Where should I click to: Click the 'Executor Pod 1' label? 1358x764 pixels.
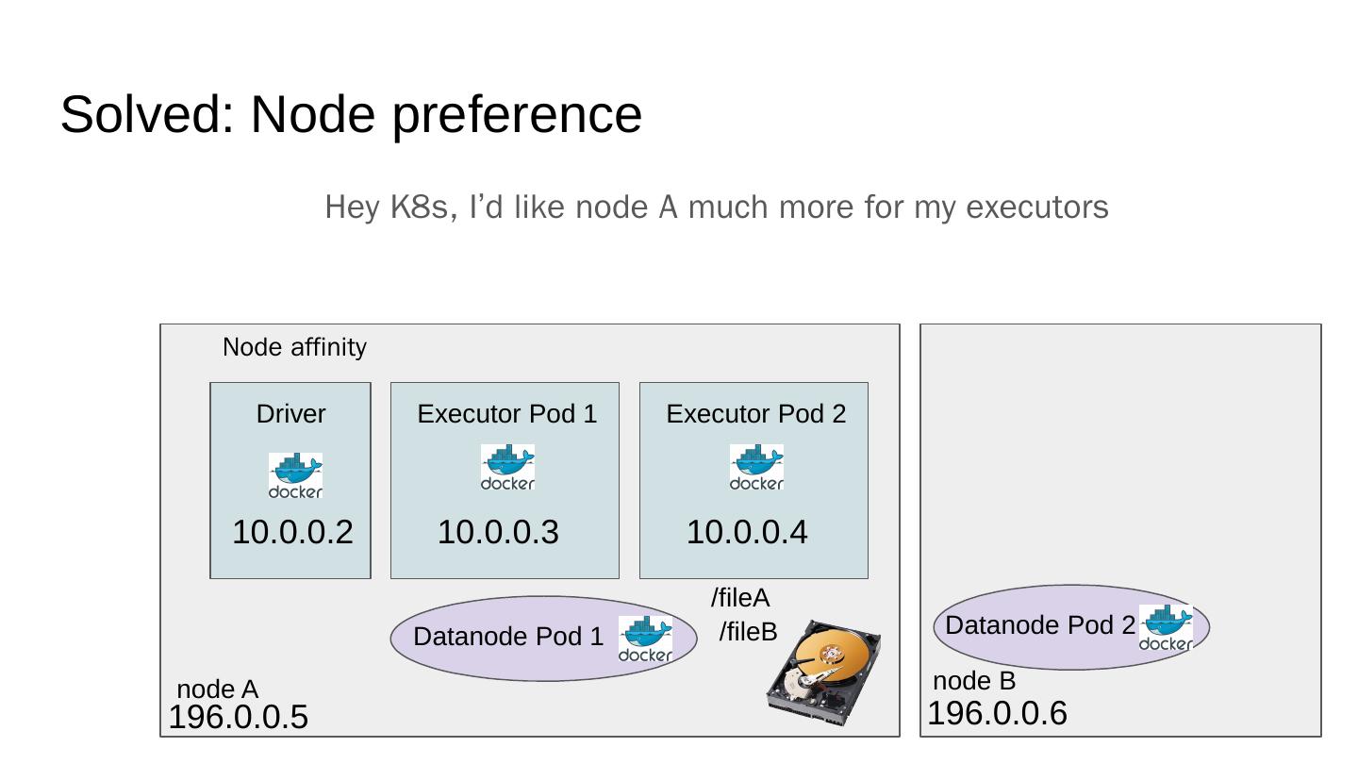[x=507, y=414]
